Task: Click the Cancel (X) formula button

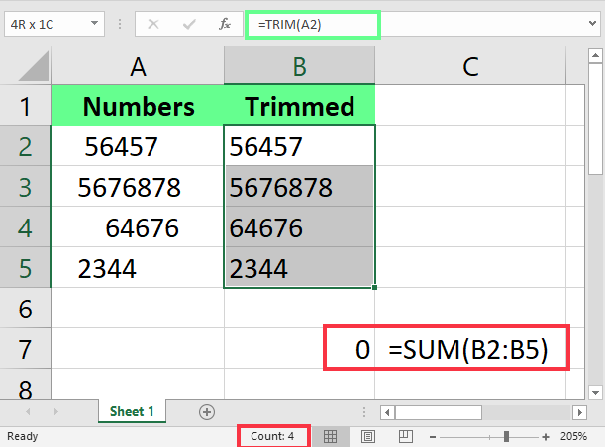Action: (x=153, y=23)
